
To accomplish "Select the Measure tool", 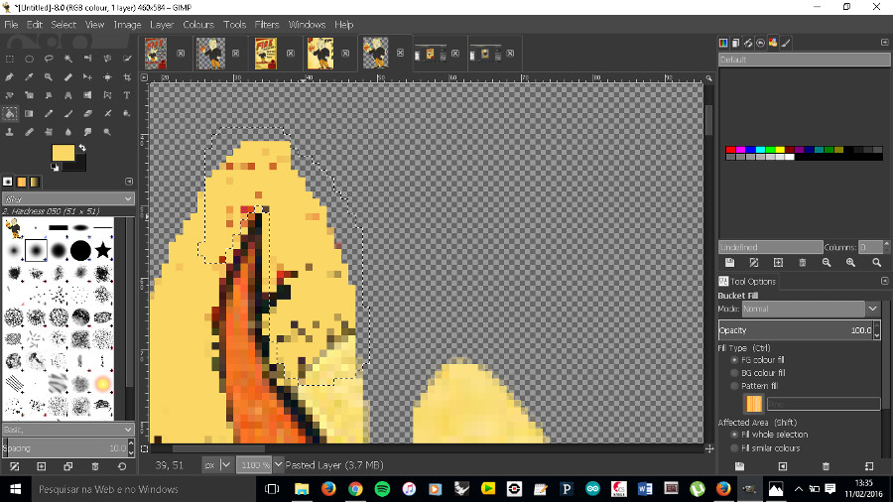I will tap(68, 76).
